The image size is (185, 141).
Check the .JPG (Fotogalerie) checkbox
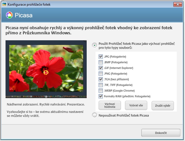101,56
